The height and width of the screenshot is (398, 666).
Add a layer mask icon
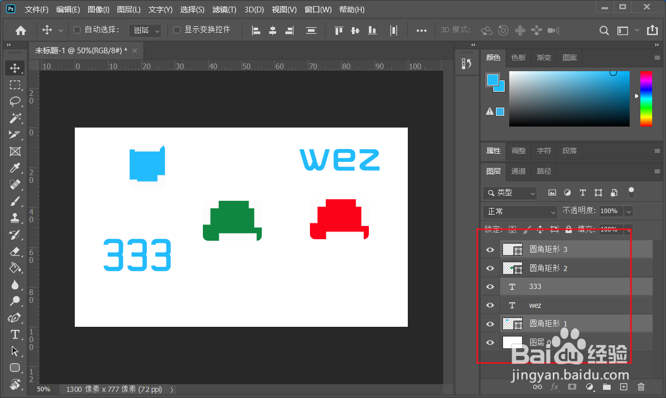[x=572, y=387]
